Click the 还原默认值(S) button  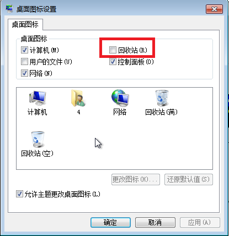[189, 179]
